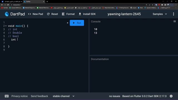This screenshot has height=100, width=178.
Task: Open the browser extensions puzzle icon
Action: coord(162,5)
